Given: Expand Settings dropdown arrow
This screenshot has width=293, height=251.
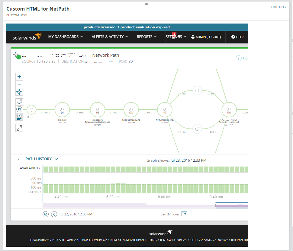Looking at the screenshot, I should point(185,37).
